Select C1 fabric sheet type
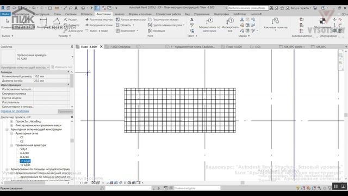 pos(22,137)
